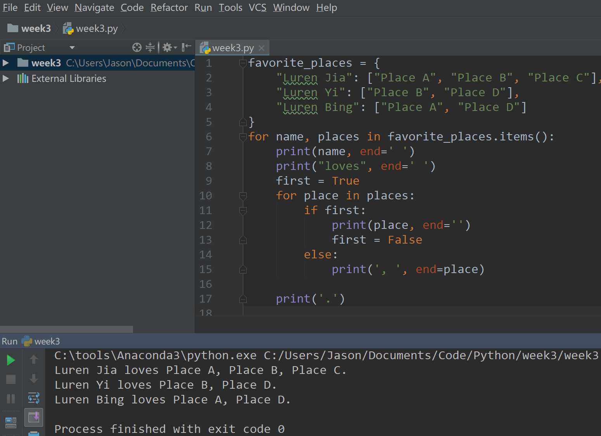
Task: Expand the week3 project folder node
Action: click(5, 63)
